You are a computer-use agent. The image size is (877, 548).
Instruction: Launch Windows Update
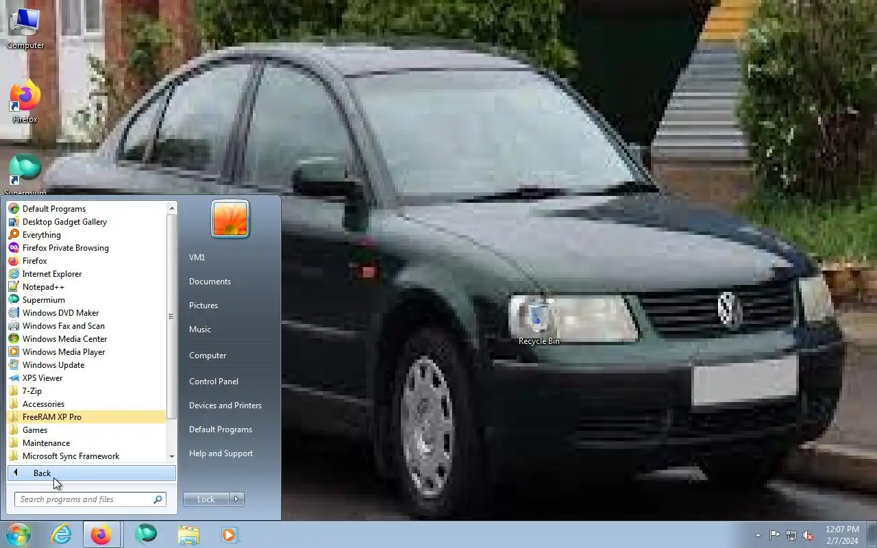[86, 365]
